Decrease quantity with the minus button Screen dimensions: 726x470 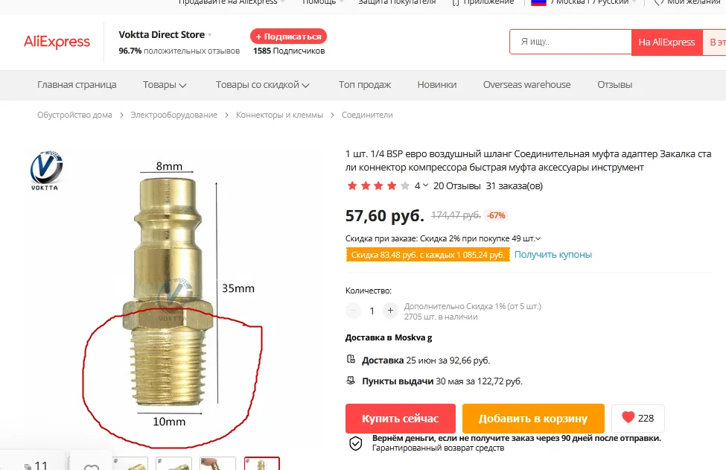353,311
